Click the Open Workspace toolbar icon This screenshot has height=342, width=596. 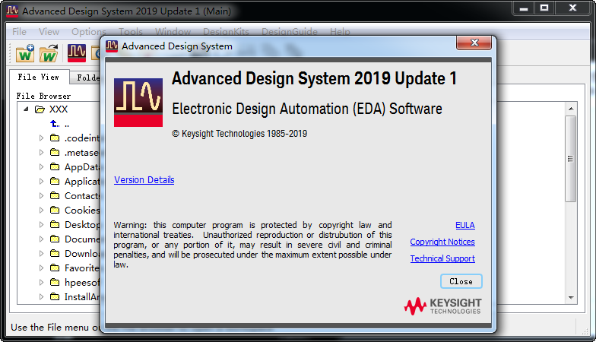tap(49, 53)
